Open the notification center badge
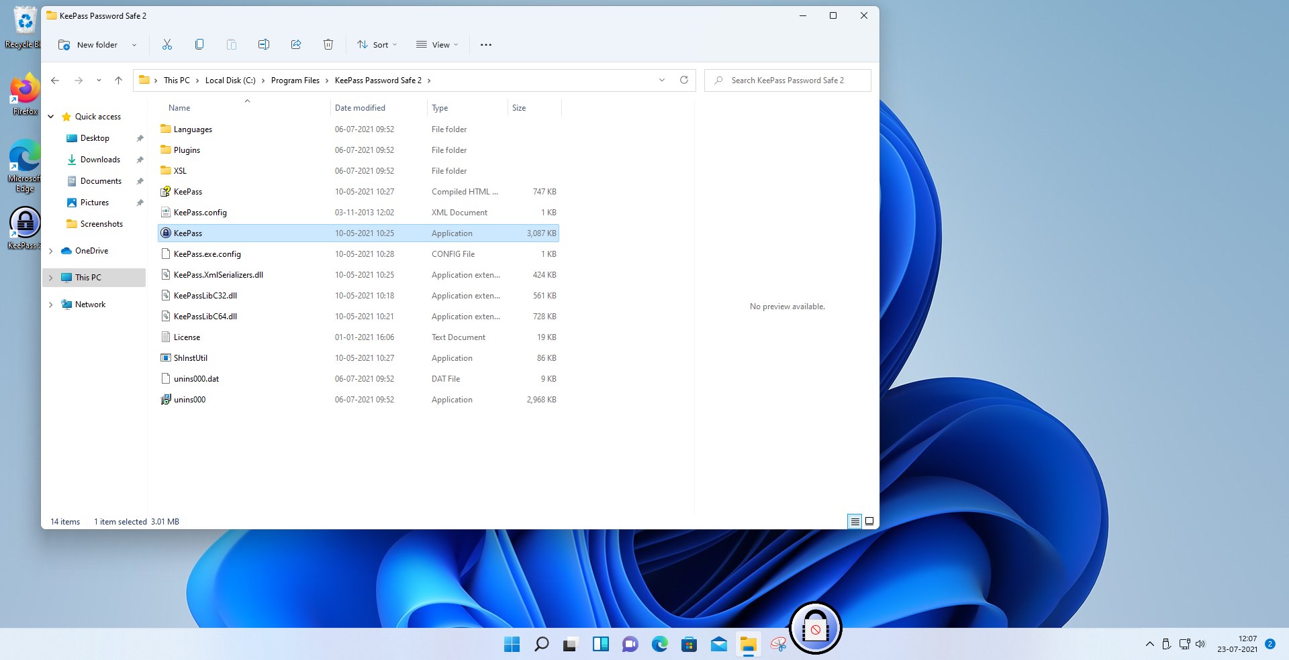 click(1270, 644)
